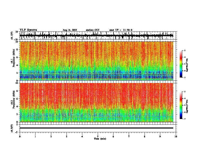Click the "station=OUJ" label
This screenshot has width=198, height=153.
(x=92, y=30)
